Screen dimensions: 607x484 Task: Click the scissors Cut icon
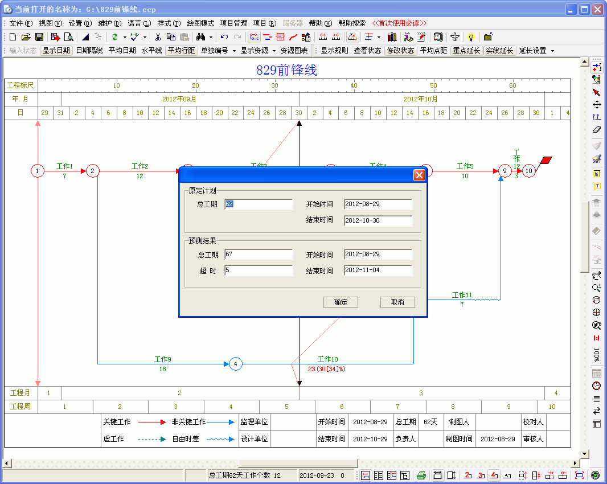(x=158, y=37)
